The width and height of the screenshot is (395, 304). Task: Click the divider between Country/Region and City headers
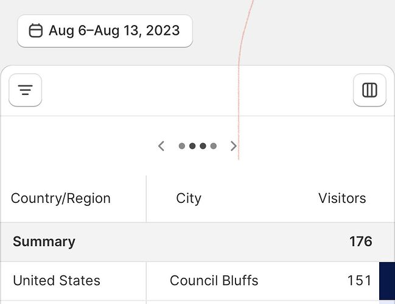(147, 199)
